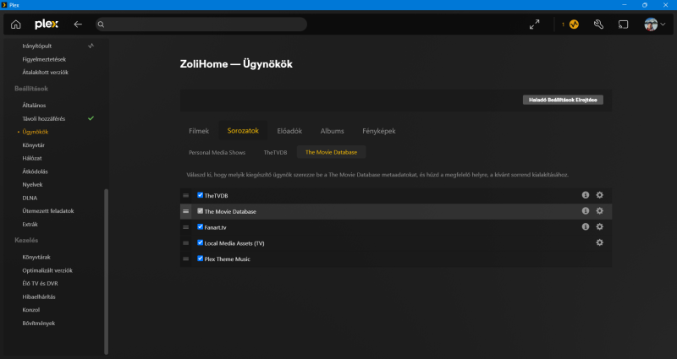Go back with the left arrow

78,24
